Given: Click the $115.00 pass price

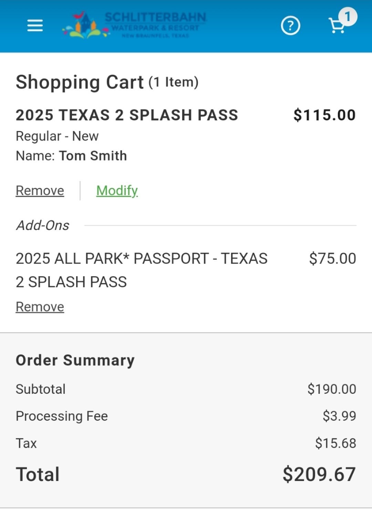Looking at the screenshot, I should click(x=324, y=115).
